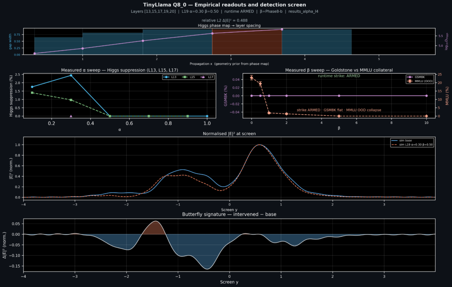This screenshot has width=452, height=287.
Task: Click the annotation "strike ARMED · GSM8K flat · MMLU OOD collapse"
Action: (339, 110)
